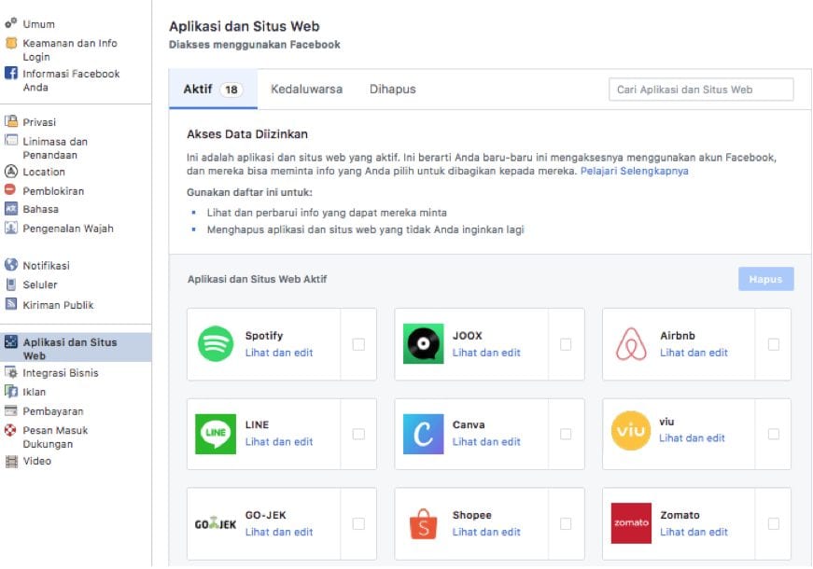Check the box next to Canva

coord(566,434)
